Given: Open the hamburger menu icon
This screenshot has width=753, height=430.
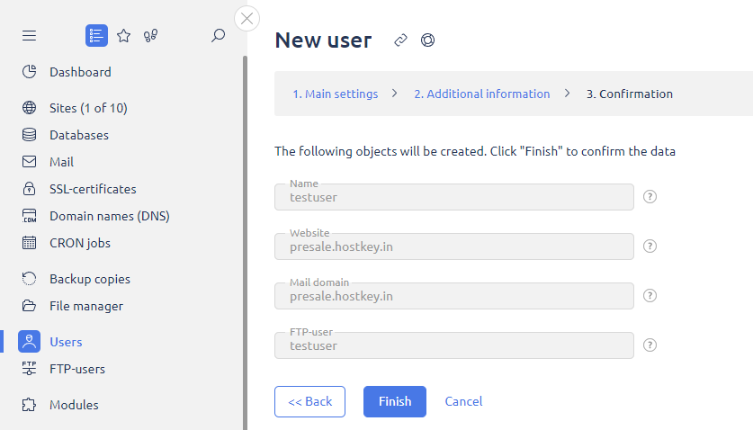Looking at the screenshot, I should click(29, 36).
